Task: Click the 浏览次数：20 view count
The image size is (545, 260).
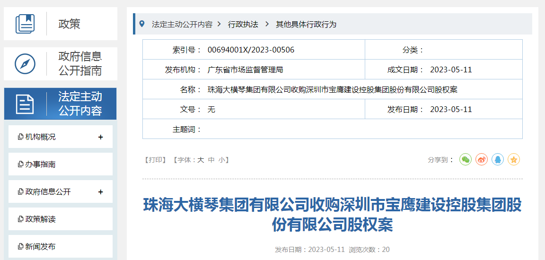Action: [x=369, y=250]
